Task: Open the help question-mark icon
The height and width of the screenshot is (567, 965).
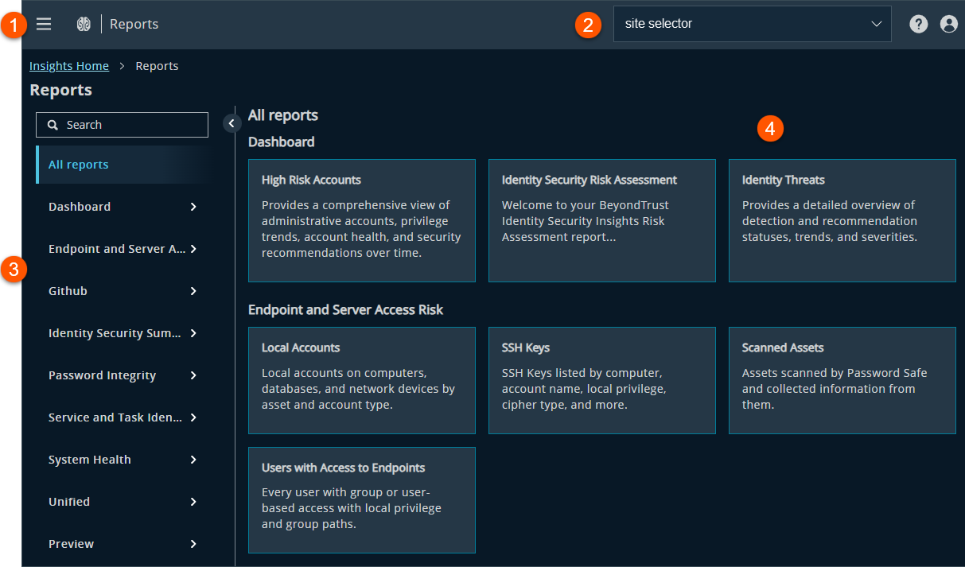Action: point(918,24)
